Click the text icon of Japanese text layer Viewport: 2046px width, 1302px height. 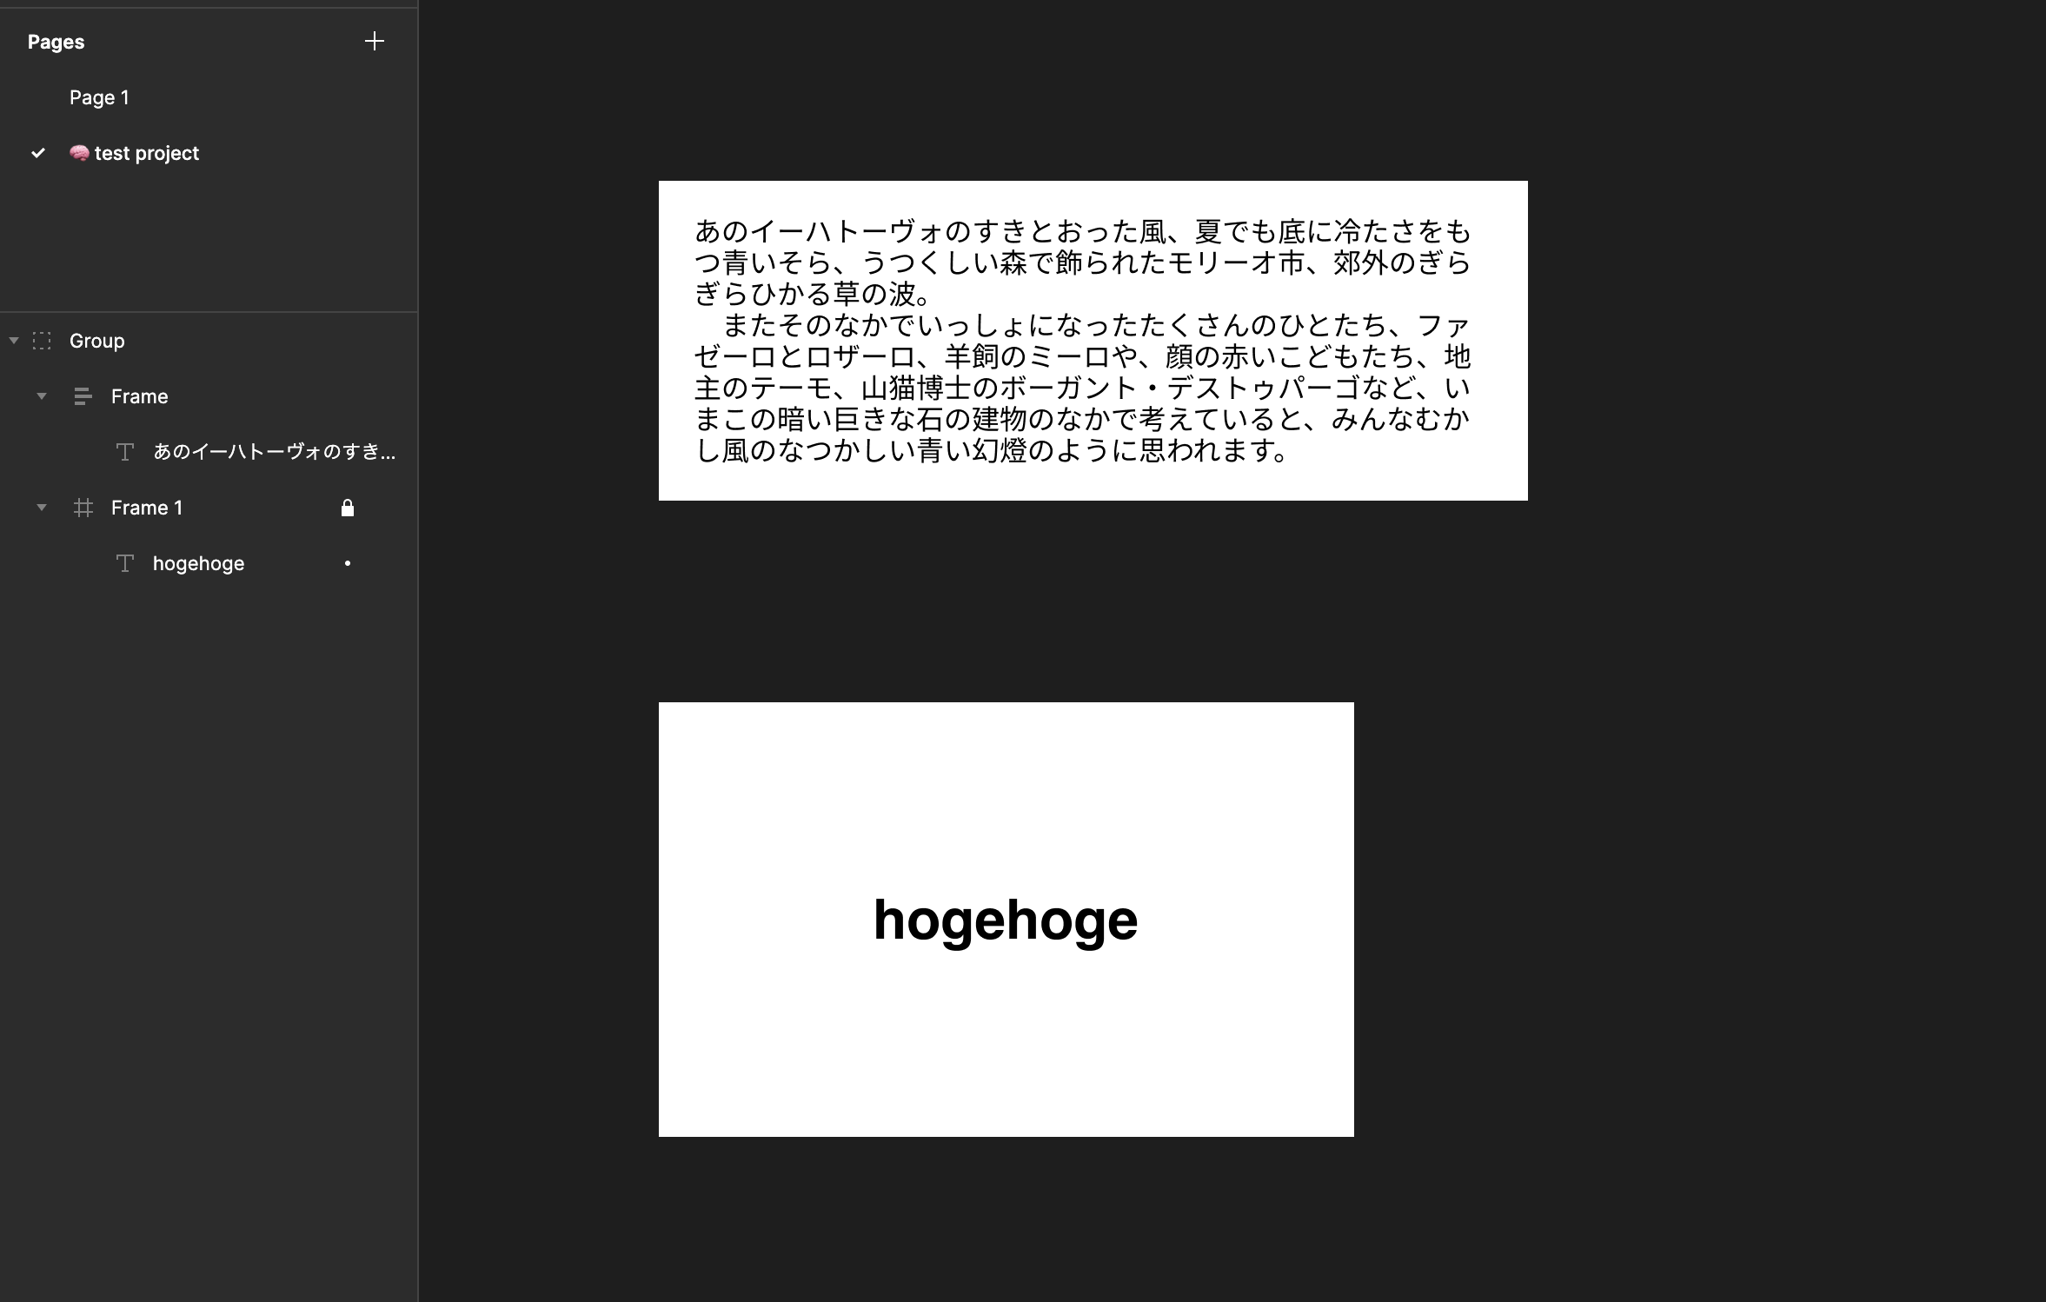[x=125, y=452]
